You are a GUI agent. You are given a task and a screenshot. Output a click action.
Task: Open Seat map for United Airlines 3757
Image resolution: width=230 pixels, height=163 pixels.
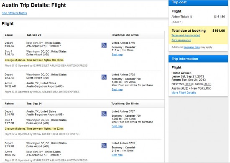117,126
